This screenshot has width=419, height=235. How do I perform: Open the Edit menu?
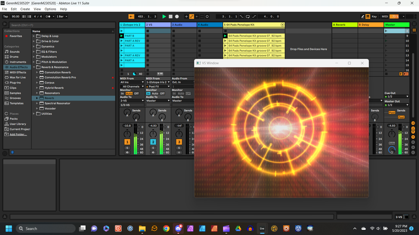click(x=14, y=9)
